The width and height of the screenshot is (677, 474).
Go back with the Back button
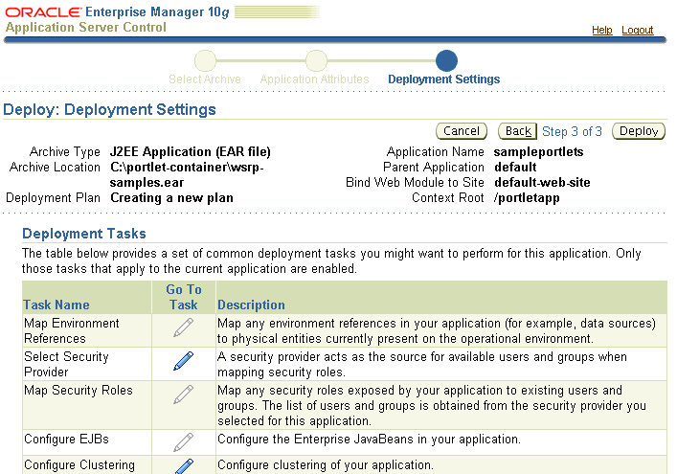[517, 131]
